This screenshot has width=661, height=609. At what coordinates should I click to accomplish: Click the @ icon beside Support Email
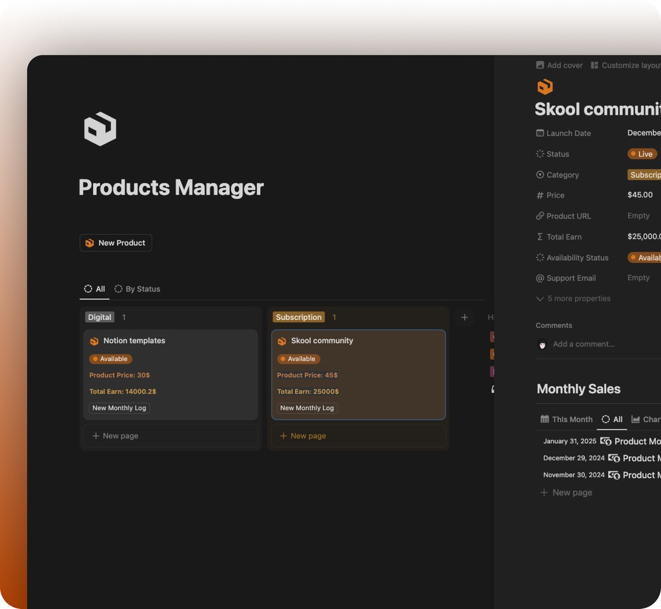pos(540,278)
